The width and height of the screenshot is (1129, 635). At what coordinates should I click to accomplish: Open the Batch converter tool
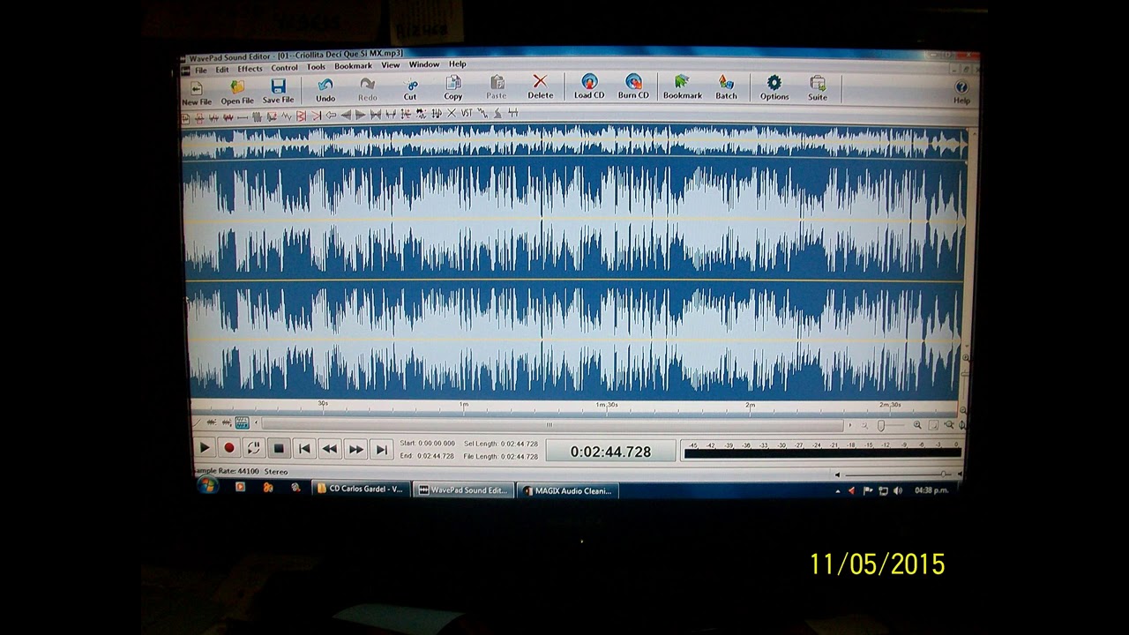[726, 86]
